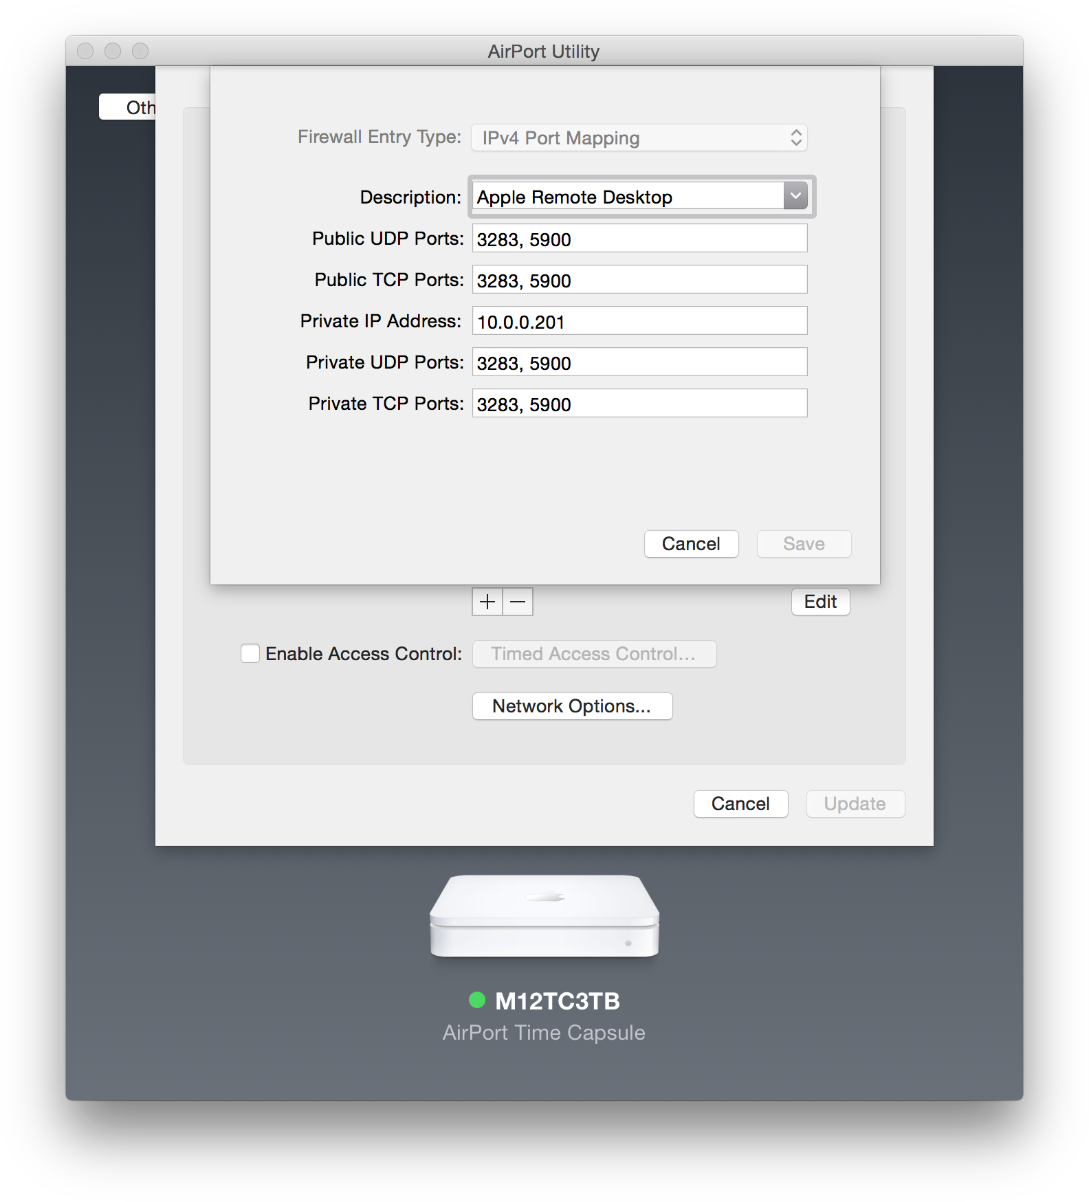Click the Update button
Image resolution: width=1089 pixels, height=1202 pixels.
(855, 804)
